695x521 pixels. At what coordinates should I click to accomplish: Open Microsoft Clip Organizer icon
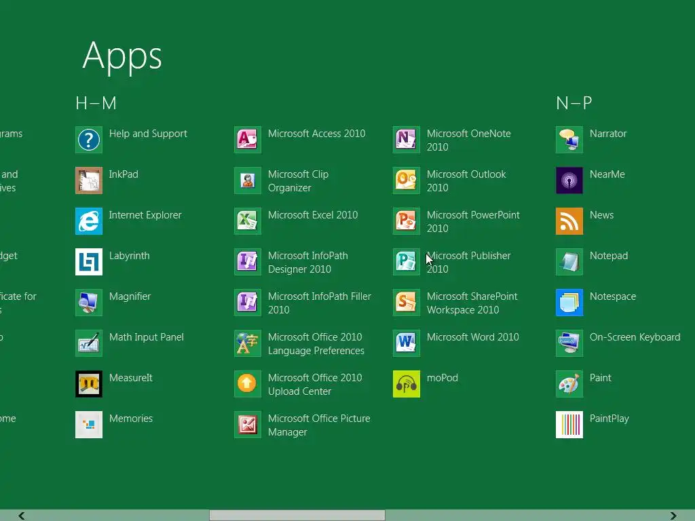click(x=247, y=180)
